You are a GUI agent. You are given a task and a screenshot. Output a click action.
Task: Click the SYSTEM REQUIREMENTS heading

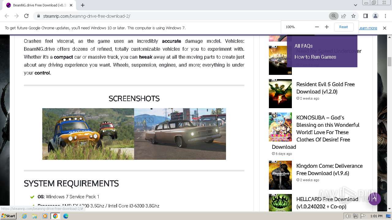71,183
